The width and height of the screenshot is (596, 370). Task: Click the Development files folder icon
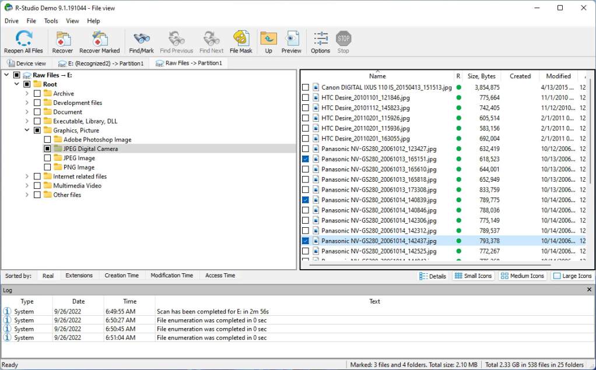click(47, 103)
